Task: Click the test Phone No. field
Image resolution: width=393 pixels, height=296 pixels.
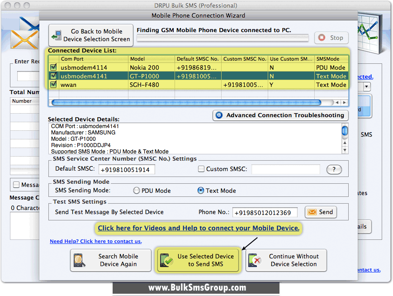Action: pos(265,212)
